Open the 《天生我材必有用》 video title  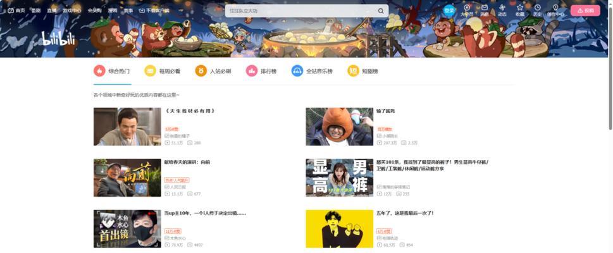pos(190,111)
